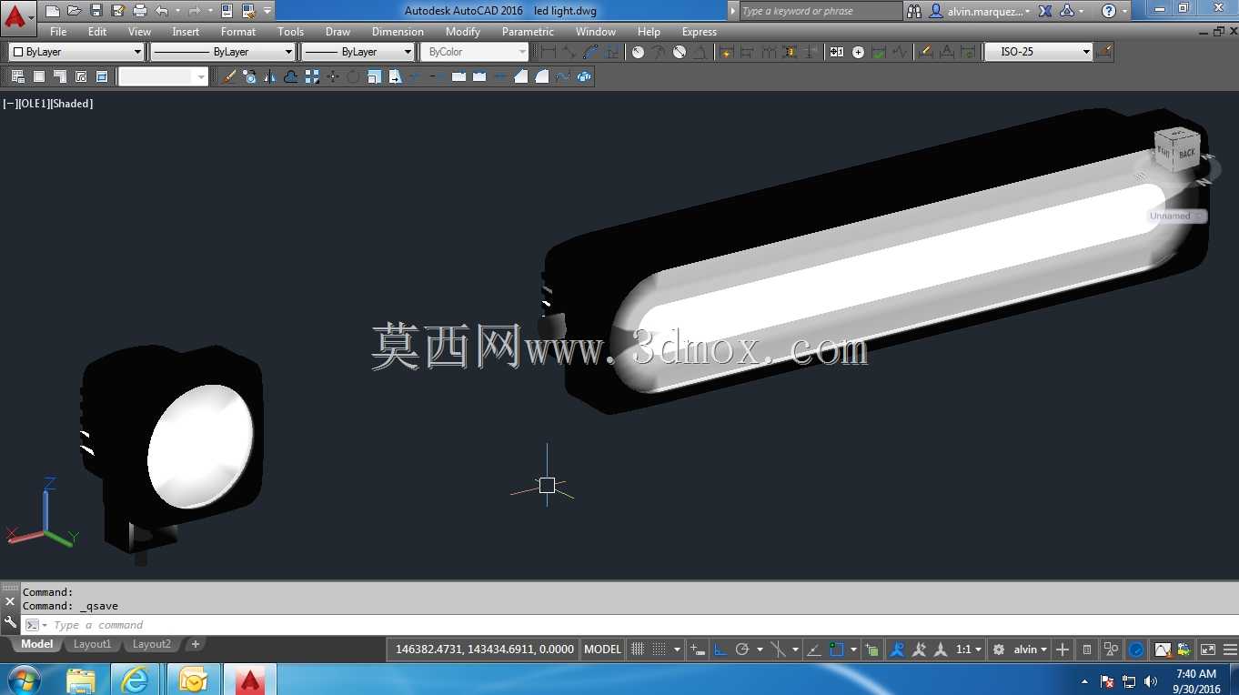Viewport: 1239px width, 695px height.
Task: Toggle annotation visibility icon in status bar
Action: (895, 650)
